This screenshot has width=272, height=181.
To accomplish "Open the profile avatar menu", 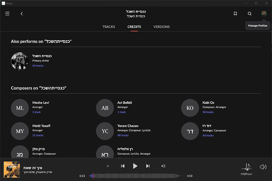I will pos(264,13).
